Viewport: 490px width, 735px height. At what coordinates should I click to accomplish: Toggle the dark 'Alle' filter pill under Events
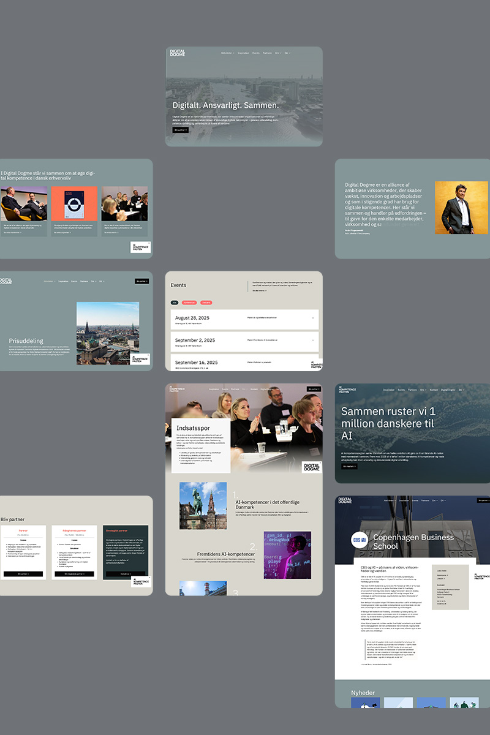click(175, 303)
